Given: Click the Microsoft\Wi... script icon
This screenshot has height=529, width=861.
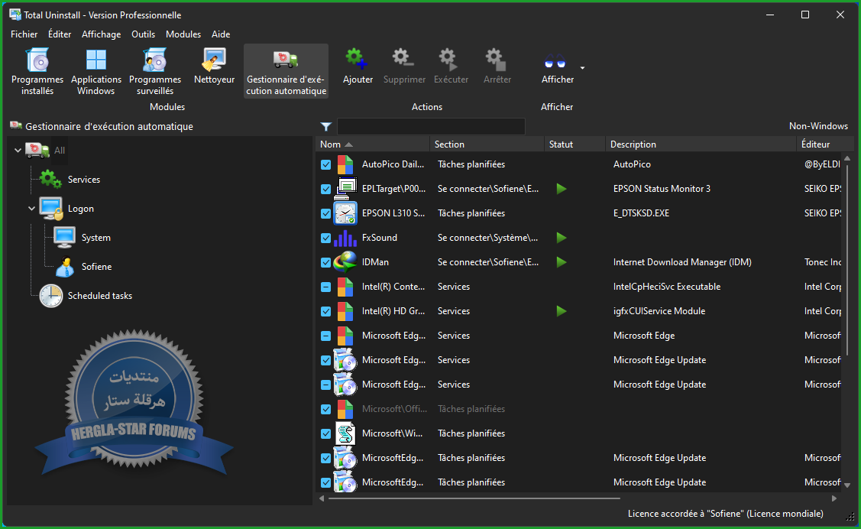Looking at the screenshot, I should (x=345, y=433).
